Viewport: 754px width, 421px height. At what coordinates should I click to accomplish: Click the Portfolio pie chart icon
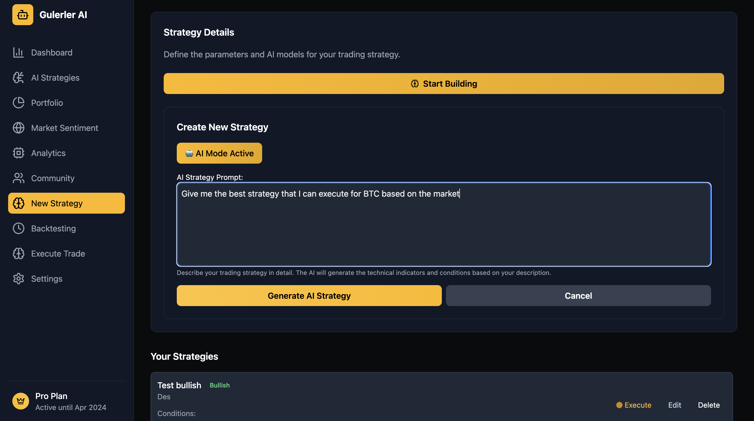(x=18, y=103)
